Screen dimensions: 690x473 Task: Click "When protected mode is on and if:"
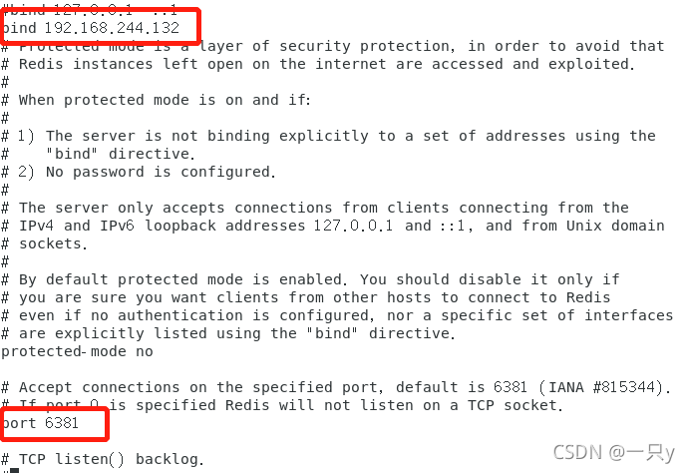click(x=165, y=100)
